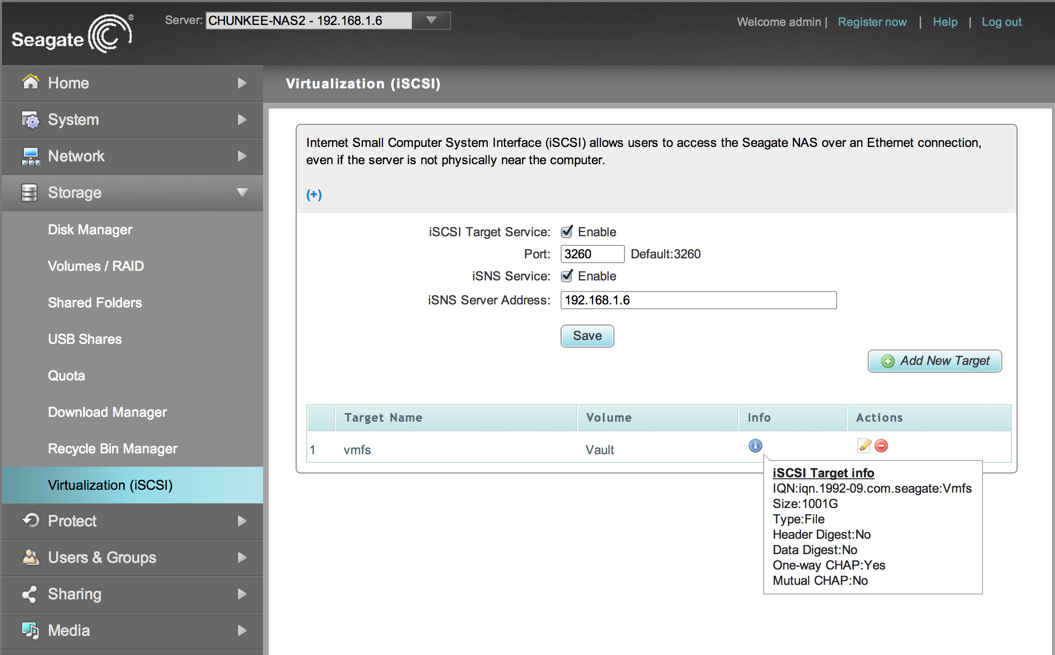Click the Seagate logo
The height and width of the screenshot is (655, 1055).
(x=72, y=35)
